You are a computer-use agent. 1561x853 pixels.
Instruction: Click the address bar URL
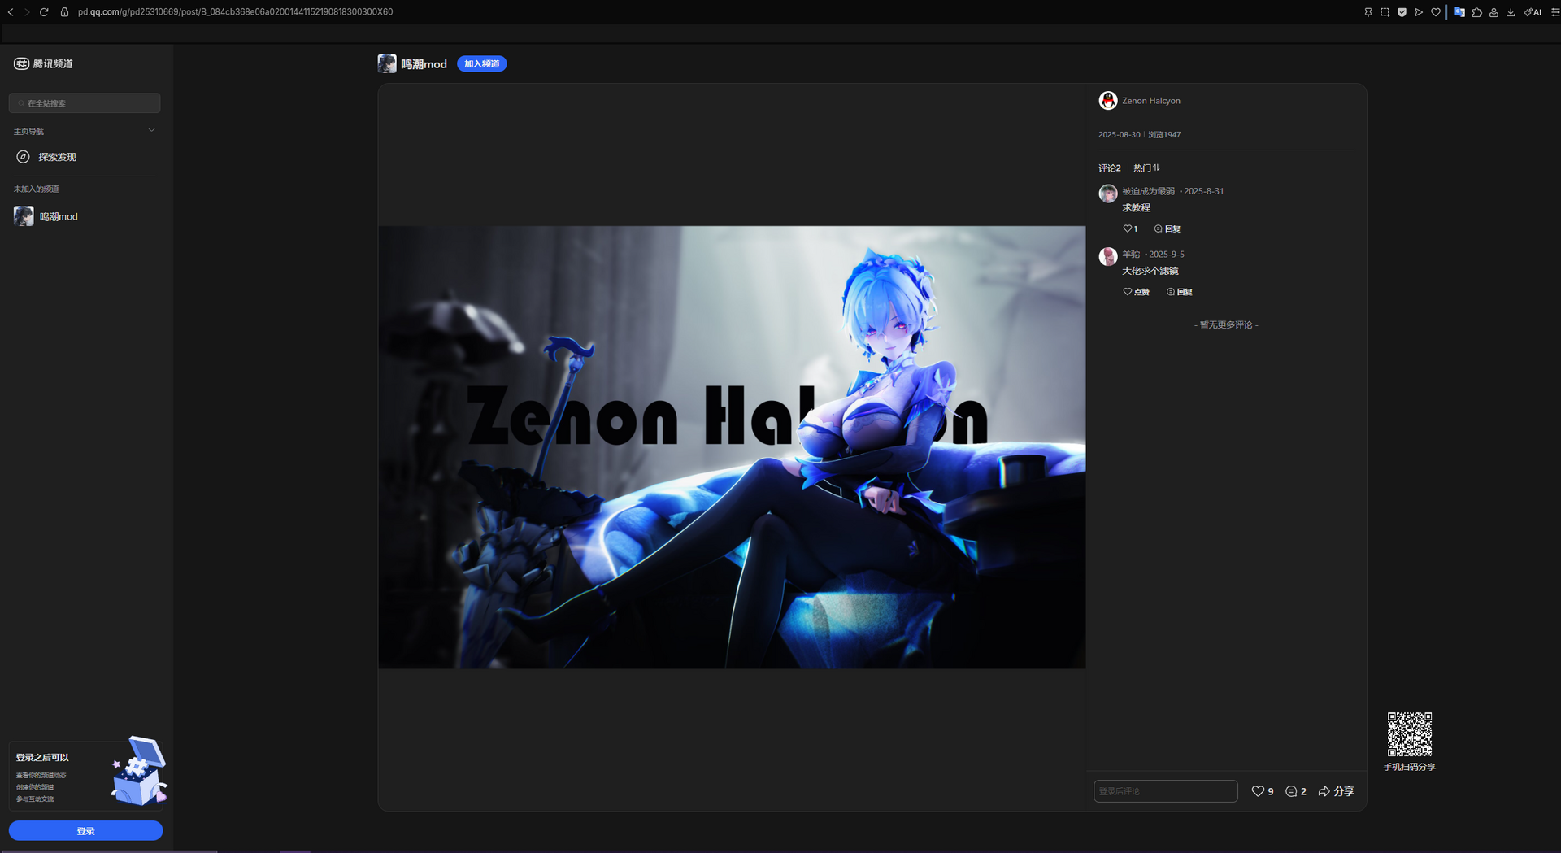point(235,12)
